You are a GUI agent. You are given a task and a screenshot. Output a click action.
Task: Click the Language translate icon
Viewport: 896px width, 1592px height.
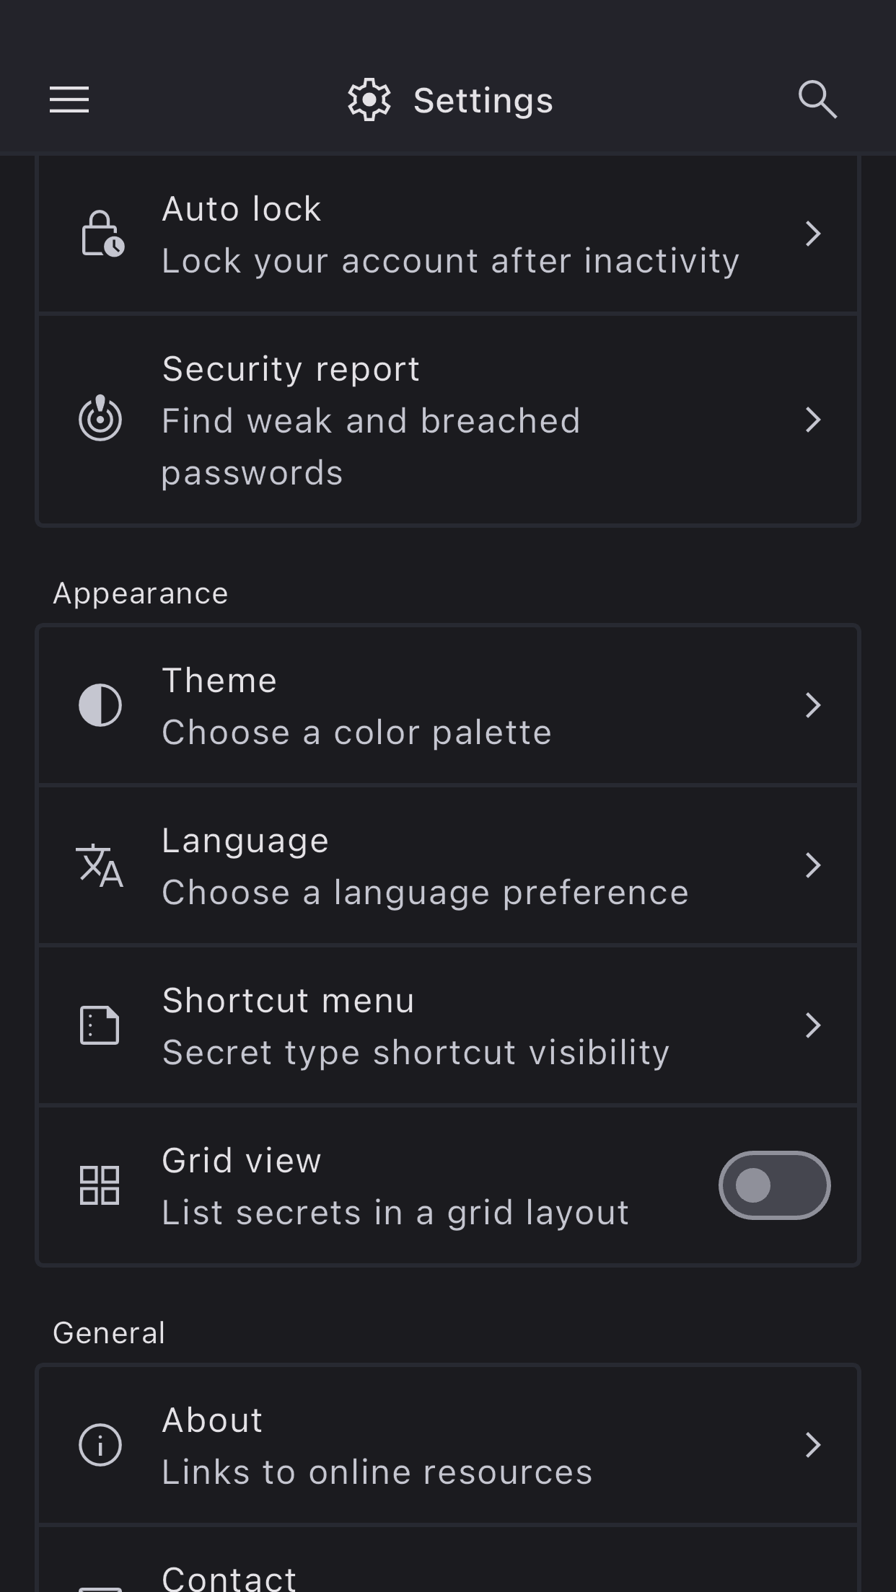[100, 865]
